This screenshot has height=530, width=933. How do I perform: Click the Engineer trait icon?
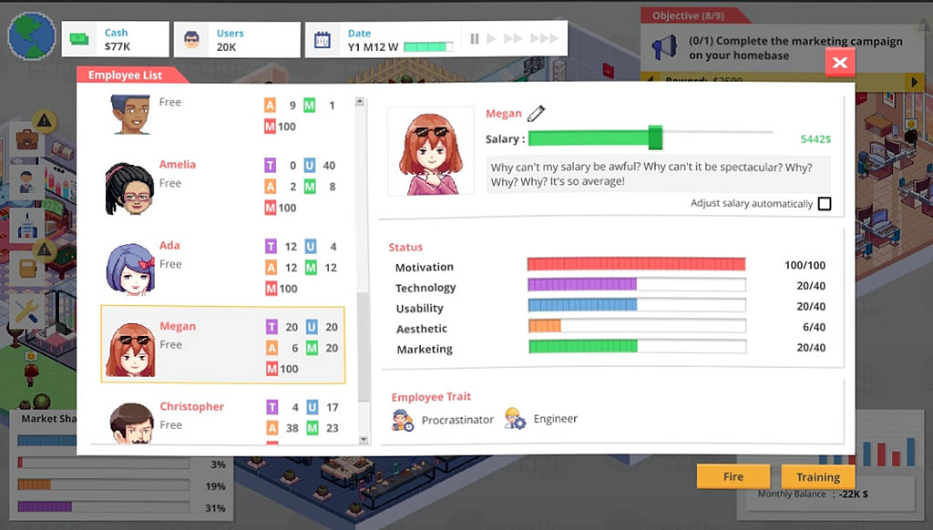(515, 419)
